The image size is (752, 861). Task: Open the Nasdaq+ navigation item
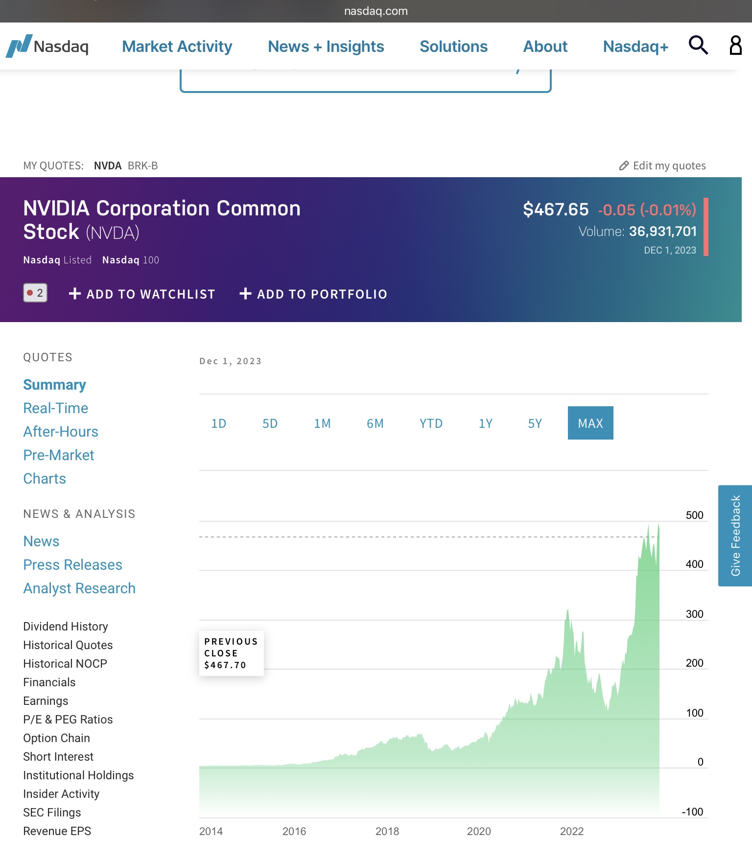tap(635, 47)
